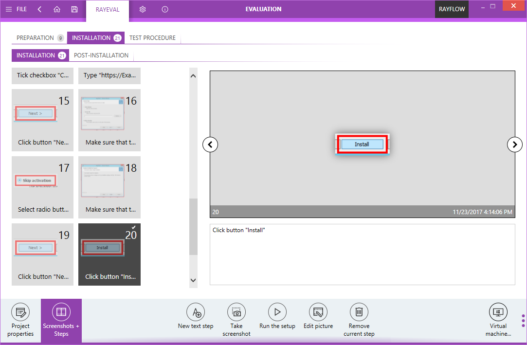This screenshot has height=345, width=527.
Task: Go back with the left arrow icon
Action: [x=40, y=9]
